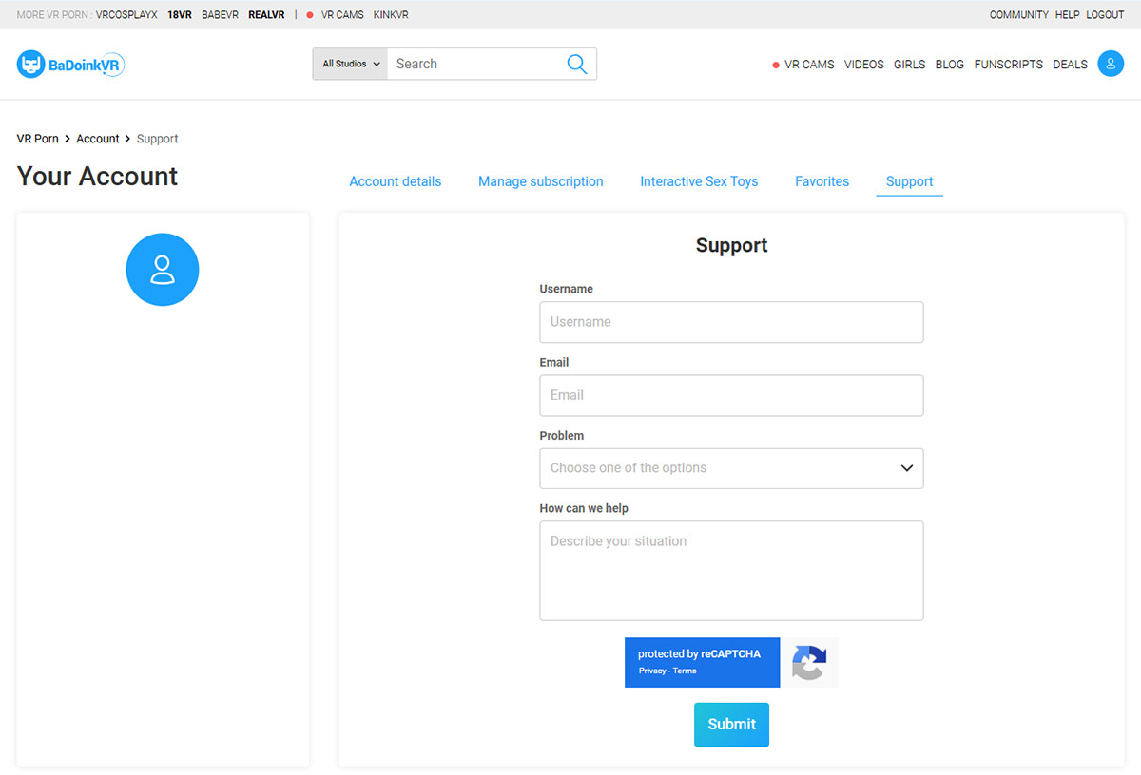Click the Account breadcrumb link
This screenshot has height=775, width=1141.
click(x=97, y=139)
